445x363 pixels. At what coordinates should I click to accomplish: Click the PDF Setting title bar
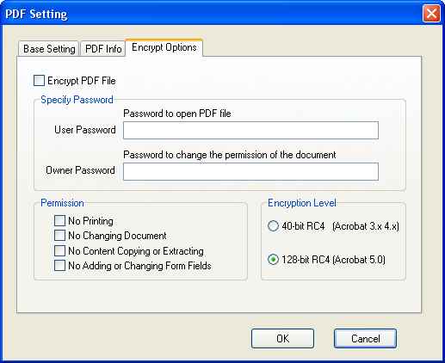click(x=213, y=14)
